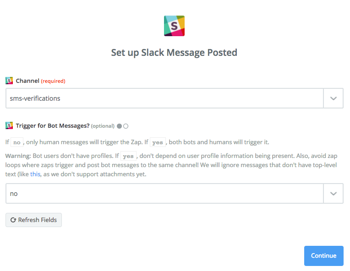Image resolution: width=350 pixels, height=271 pixels.
Task: Select the empty radio circle after optional
Action: [126, 126]
